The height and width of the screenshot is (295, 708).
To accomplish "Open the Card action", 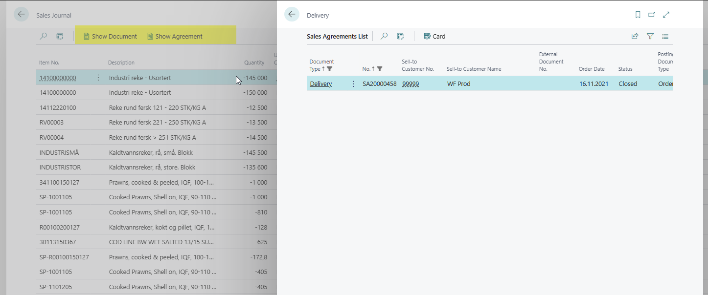I will tap(434, 36).
